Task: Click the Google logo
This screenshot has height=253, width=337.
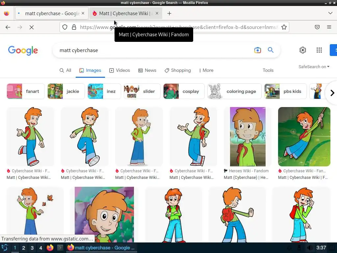Action: (x=23, y=50)
